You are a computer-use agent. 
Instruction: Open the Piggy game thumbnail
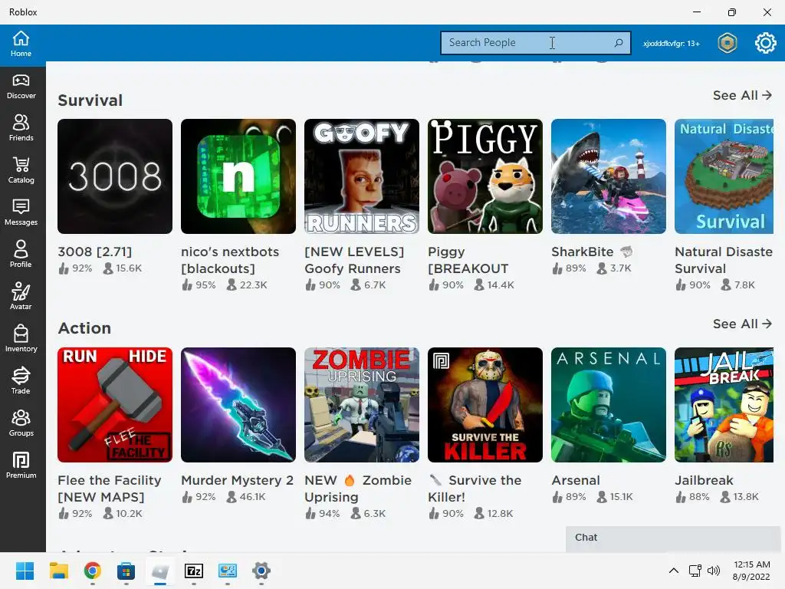point(485,176)
